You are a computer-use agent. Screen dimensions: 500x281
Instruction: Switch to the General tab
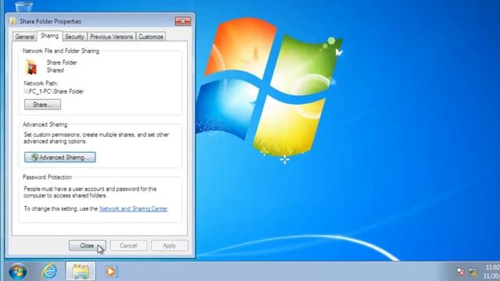pyautogui.click(x=24, y=37)
